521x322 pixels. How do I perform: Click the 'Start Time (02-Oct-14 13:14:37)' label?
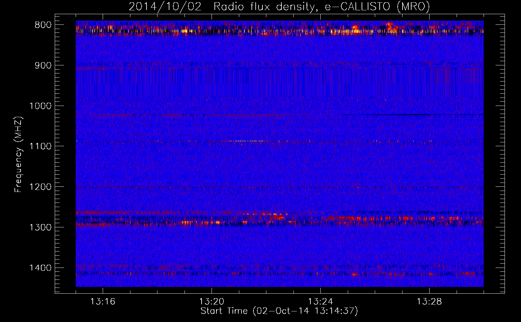pos(279,311)
